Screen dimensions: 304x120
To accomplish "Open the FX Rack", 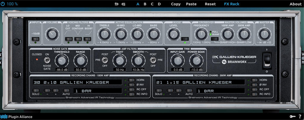I will [x=231, y=4].
